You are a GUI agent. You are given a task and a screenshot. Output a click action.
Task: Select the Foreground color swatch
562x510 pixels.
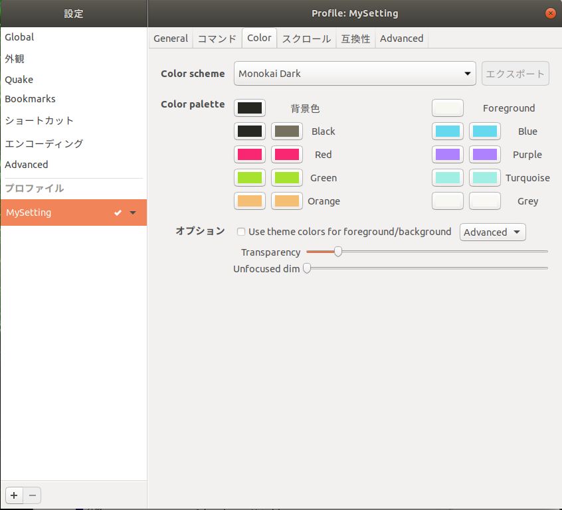click(x=447, y=108)
